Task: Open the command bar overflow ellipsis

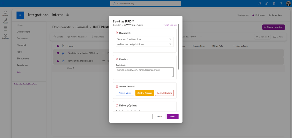Action: click(201, 37)
